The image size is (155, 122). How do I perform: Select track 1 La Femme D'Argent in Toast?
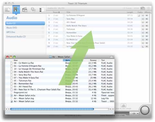[x=98, y=15]
